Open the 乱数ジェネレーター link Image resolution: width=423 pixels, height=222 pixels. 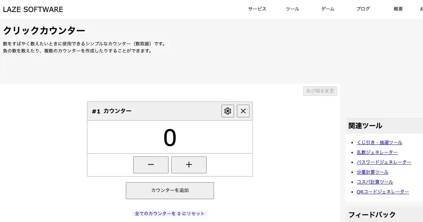[377, 152]
